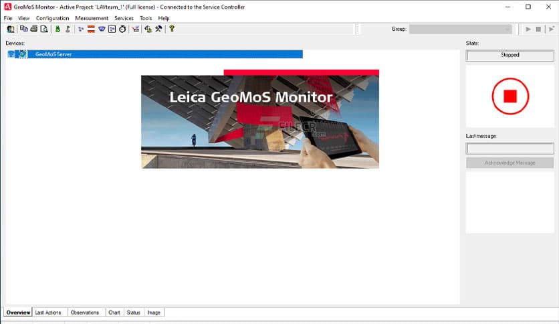Close the GeoMoS Monitor window
Viewport: 559px width, 324px height.
(x=548, y=7)
